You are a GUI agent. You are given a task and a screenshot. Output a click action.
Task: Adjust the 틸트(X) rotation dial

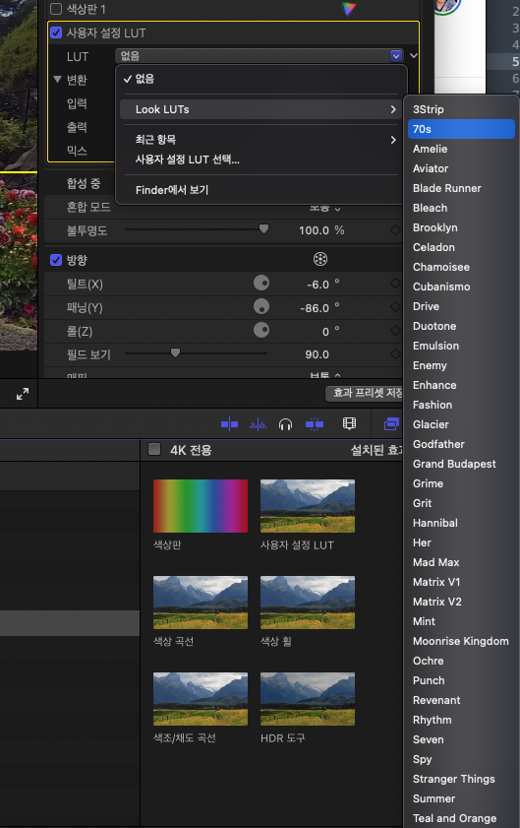[261, 283]
